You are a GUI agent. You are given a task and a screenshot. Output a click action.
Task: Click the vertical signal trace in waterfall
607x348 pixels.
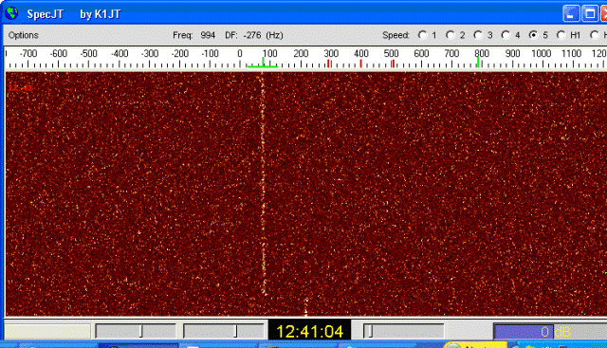[263, 186]
